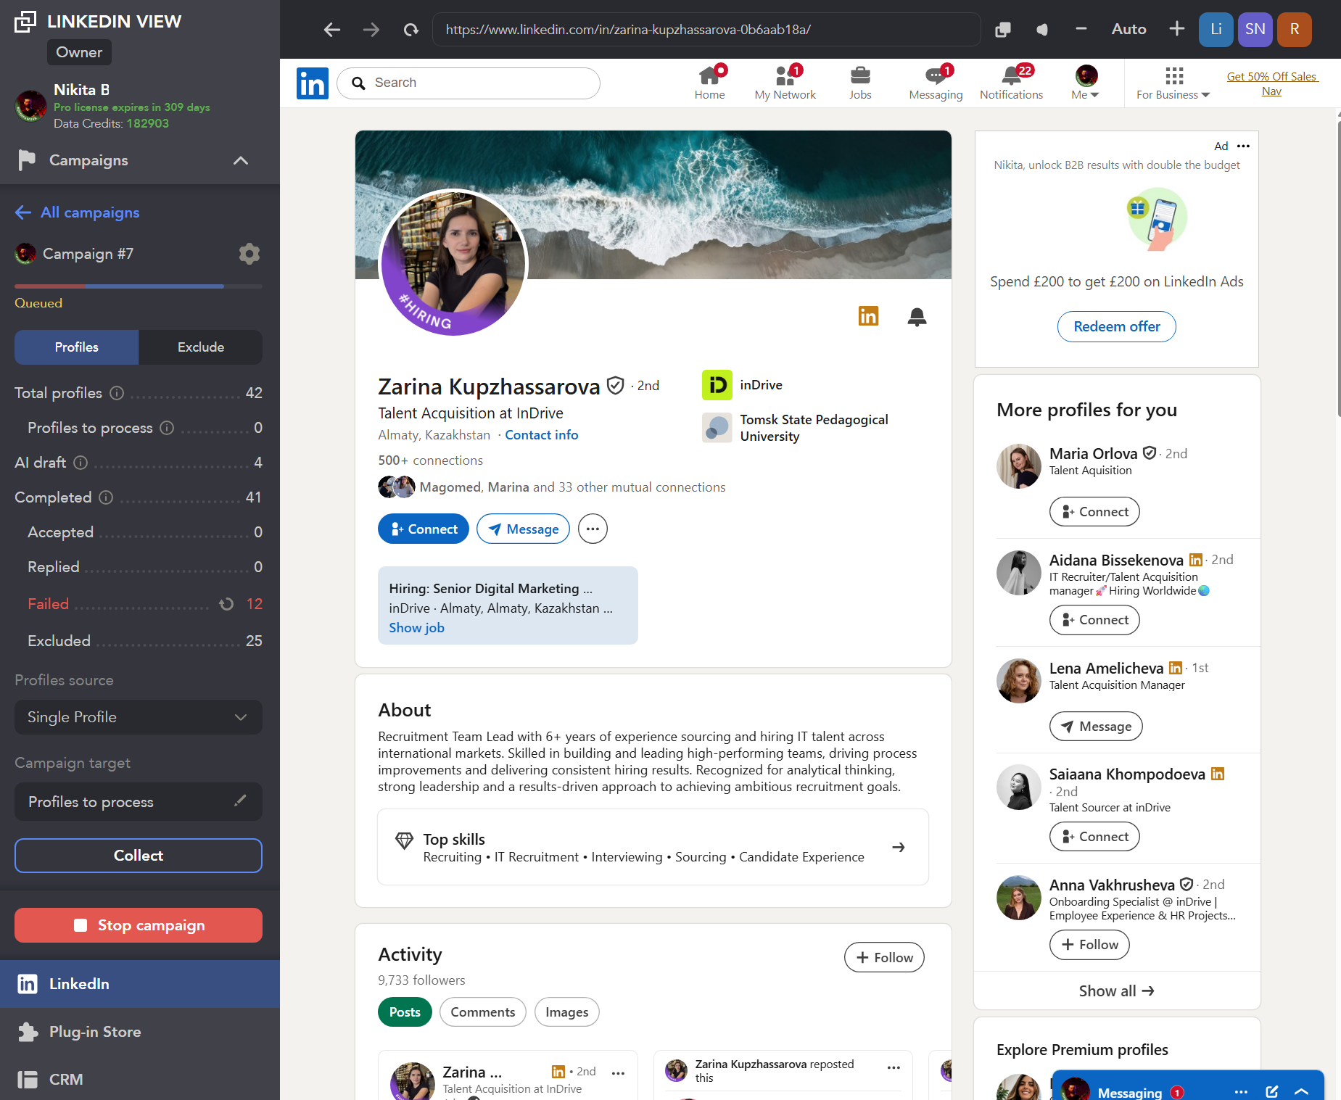Image resolution: width=1341 pixels, height=1100 pixels.
Task: Click the browser URL address bar
Action: (x=706, y=30)
